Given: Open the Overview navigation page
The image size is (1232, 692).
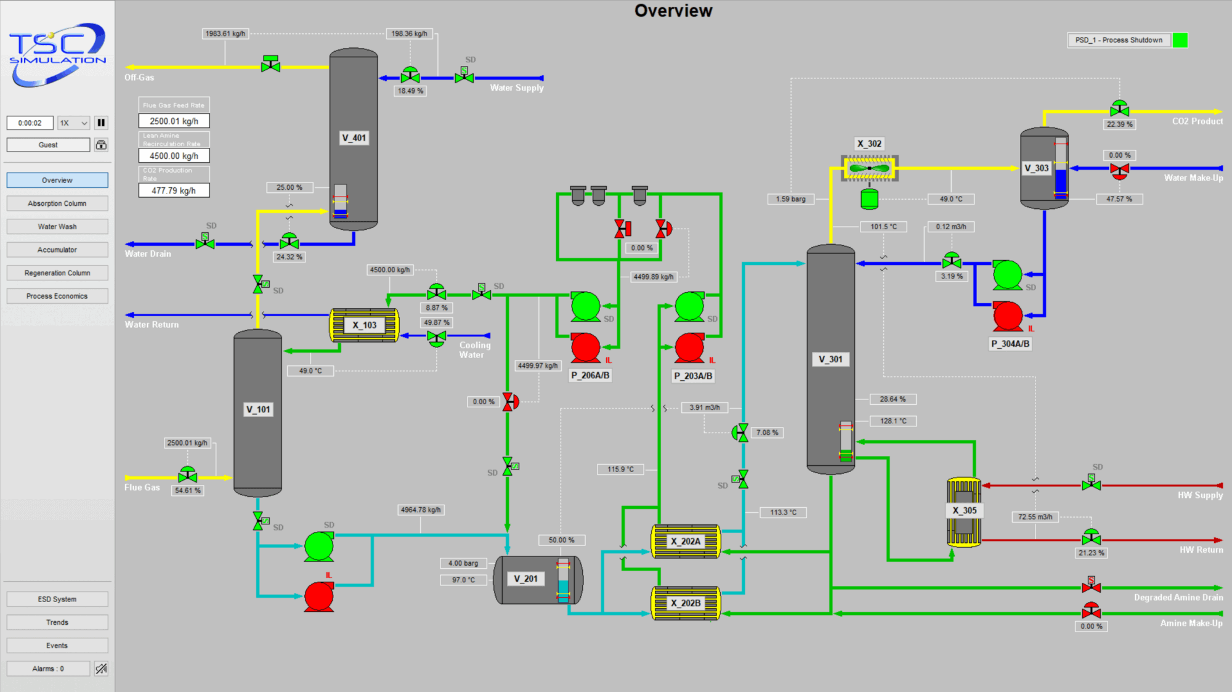Looking at the screenshot, I should coord(57,180).
